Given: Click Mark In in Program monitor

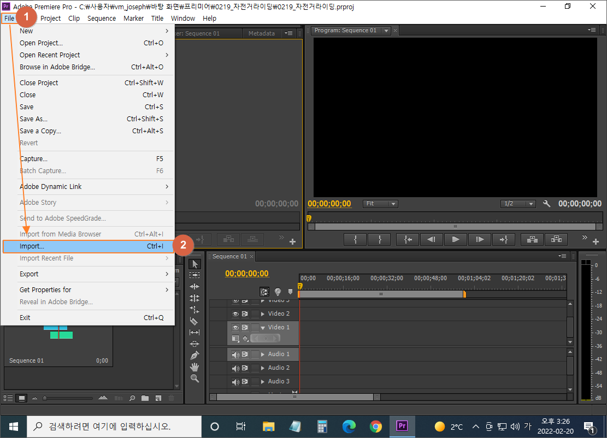Looking at the screenshot, I should click(355, 240).
